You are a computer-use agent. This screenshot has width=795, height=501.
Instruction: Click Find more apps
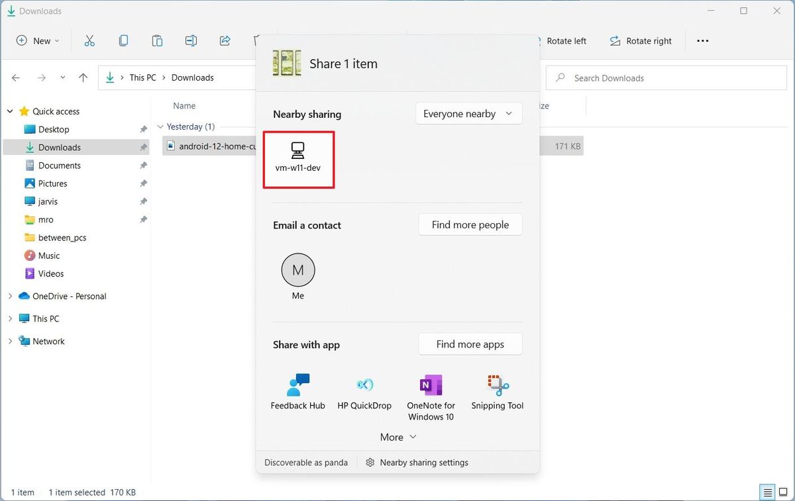(470, 343)
